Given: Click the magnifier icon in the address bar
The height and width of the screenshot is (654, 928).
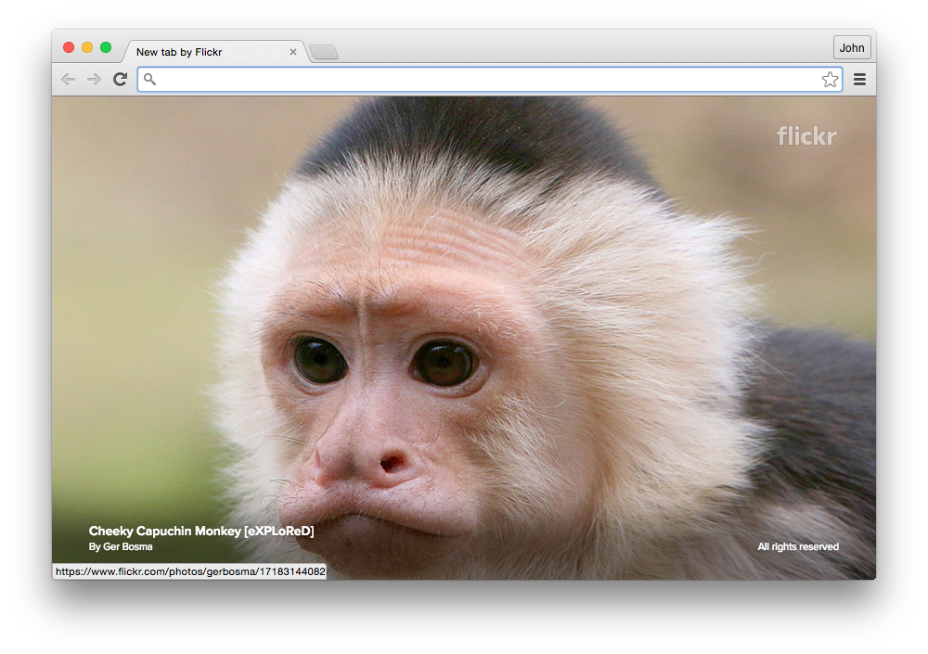Looking at the screenshot, I should click(149, 79).
